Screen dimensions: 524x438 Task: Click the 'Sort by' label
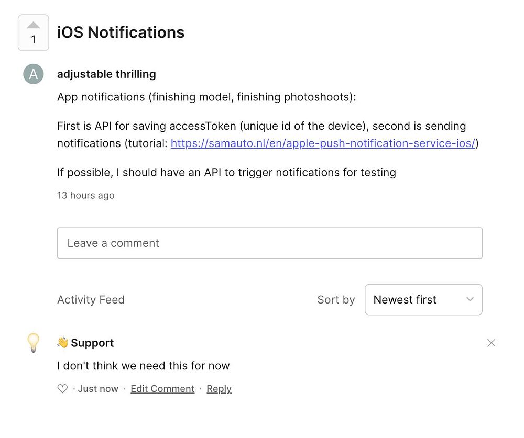[x=336, y=300]
